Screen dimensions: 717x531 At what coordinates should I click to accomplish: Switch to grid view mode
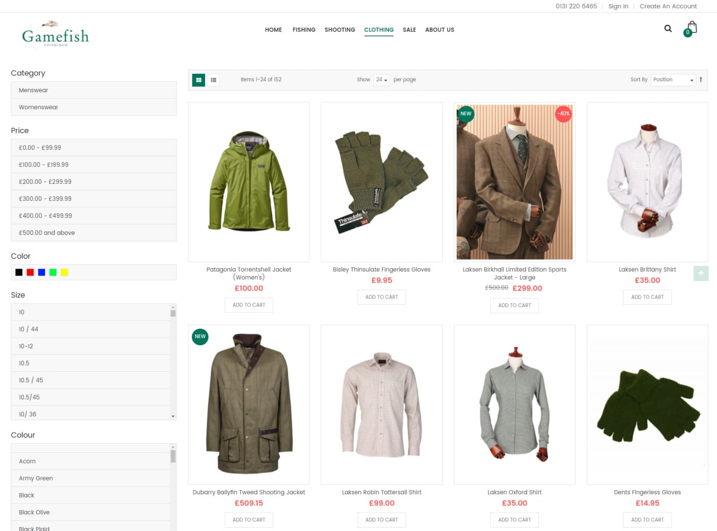click(x=199, y=80)
